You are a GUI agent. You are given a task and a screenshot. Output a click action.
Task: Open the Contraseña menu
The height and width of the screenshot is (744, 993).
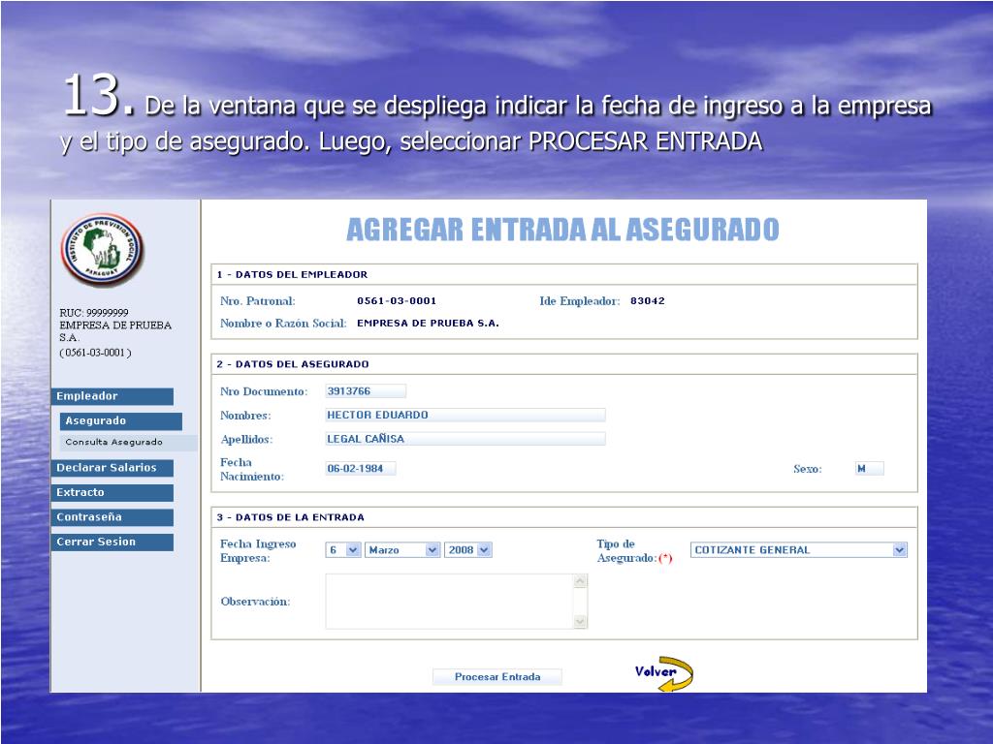(x=112, y=517)
